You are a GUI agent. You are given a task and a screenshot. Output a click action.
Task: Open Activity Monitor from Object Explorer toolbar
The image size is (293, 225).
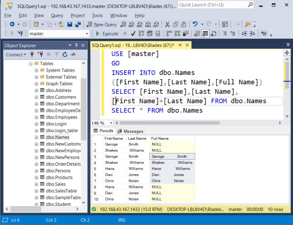click(x=73, y=54)
